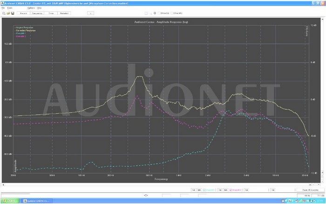The image size is (326, 204).
Task: Click the small L button in toolbar
Action: pyautogui.click(x=90, y=13)
